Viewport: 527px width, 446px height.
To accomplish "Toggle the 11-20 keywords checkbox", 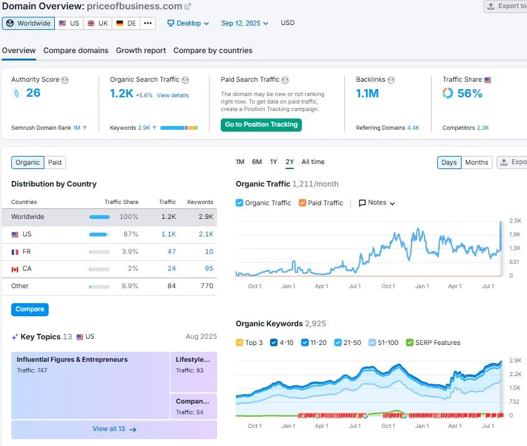I will pyautogui.click(x=305, y=342).
